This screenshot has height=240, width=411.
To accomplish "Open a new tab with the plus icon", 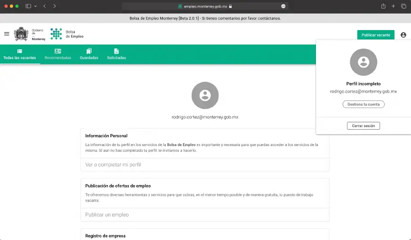I will 393,6.
